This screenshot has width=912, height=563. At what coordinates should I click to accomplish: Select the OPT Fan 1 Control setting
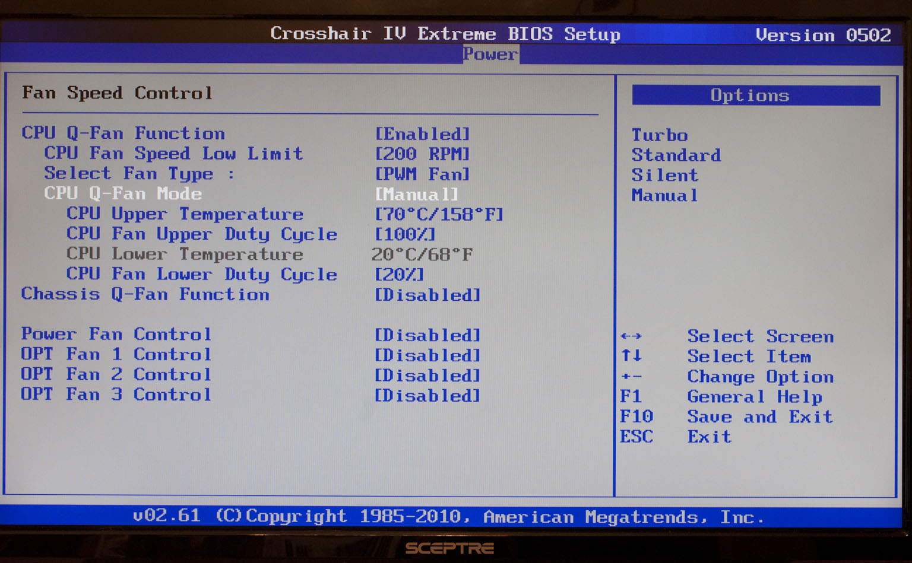click(116, 354)
